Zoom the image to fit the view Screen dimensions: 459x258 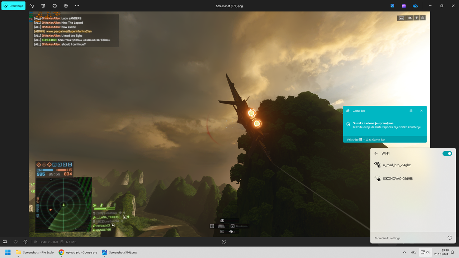pyautogui.click(x=224, y=242)
